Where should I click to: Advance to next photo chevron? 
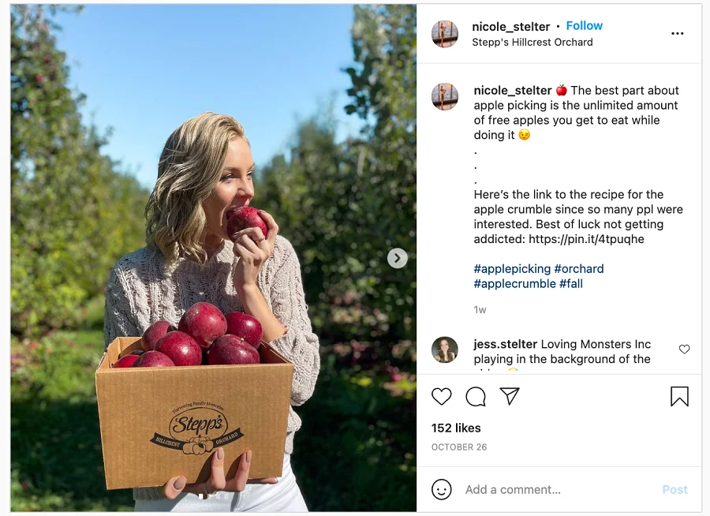click(397, 258)
